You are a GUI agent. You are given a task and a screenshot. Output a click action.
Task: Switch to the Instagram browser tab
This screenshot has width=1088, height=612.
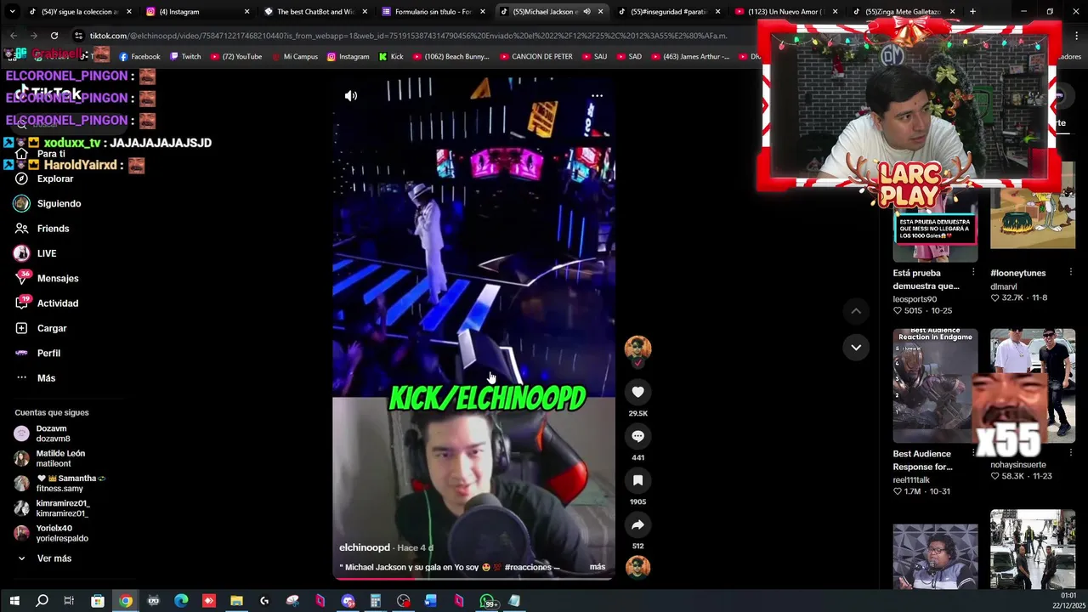click(197, 12)
